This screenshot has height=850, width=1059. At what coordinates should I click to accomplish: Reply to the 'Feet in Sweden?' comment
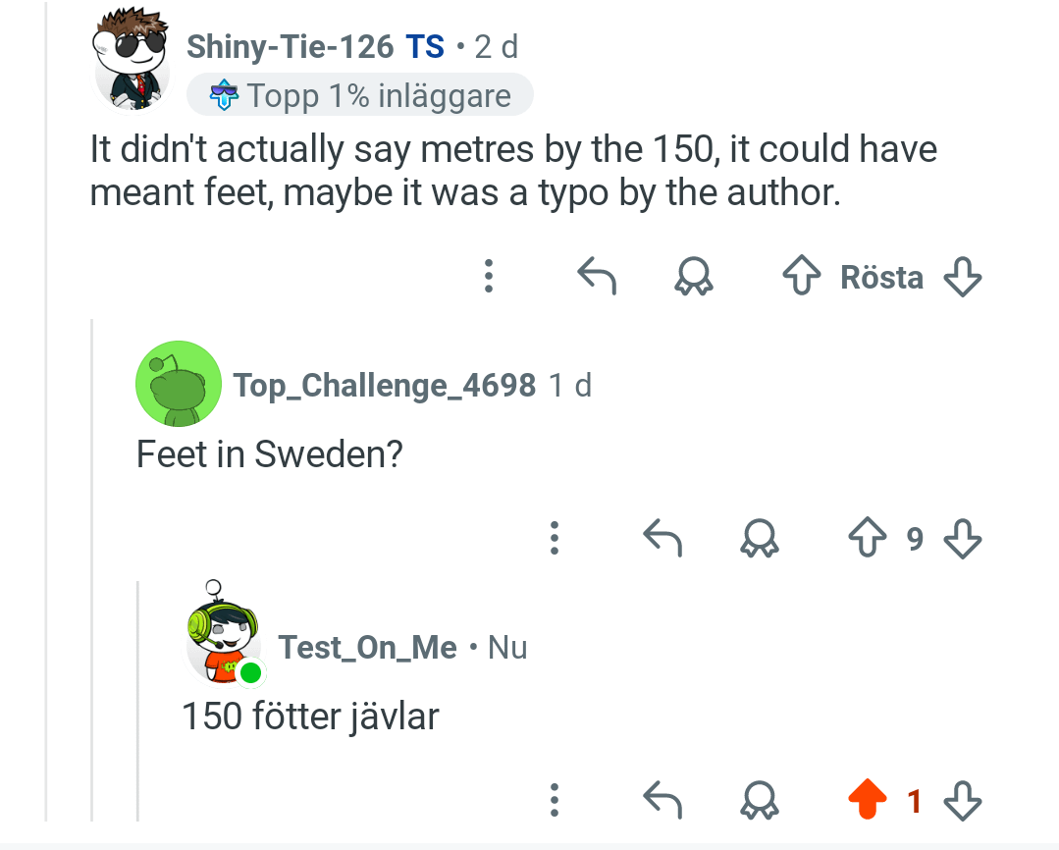coord(662,538)
